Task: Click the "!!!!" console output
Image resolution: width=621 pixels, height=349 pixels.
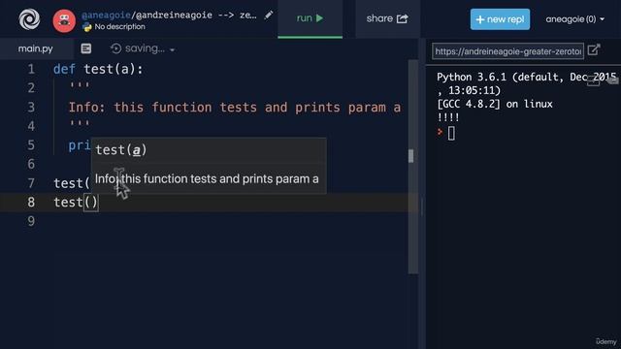Action: click(448, 117)
